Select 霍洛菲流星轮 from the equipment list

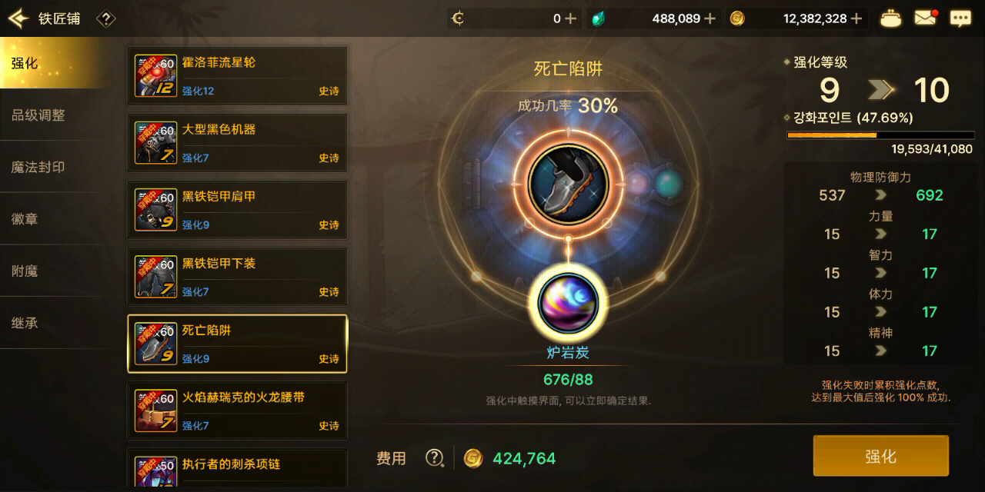[x=238, y=75]
